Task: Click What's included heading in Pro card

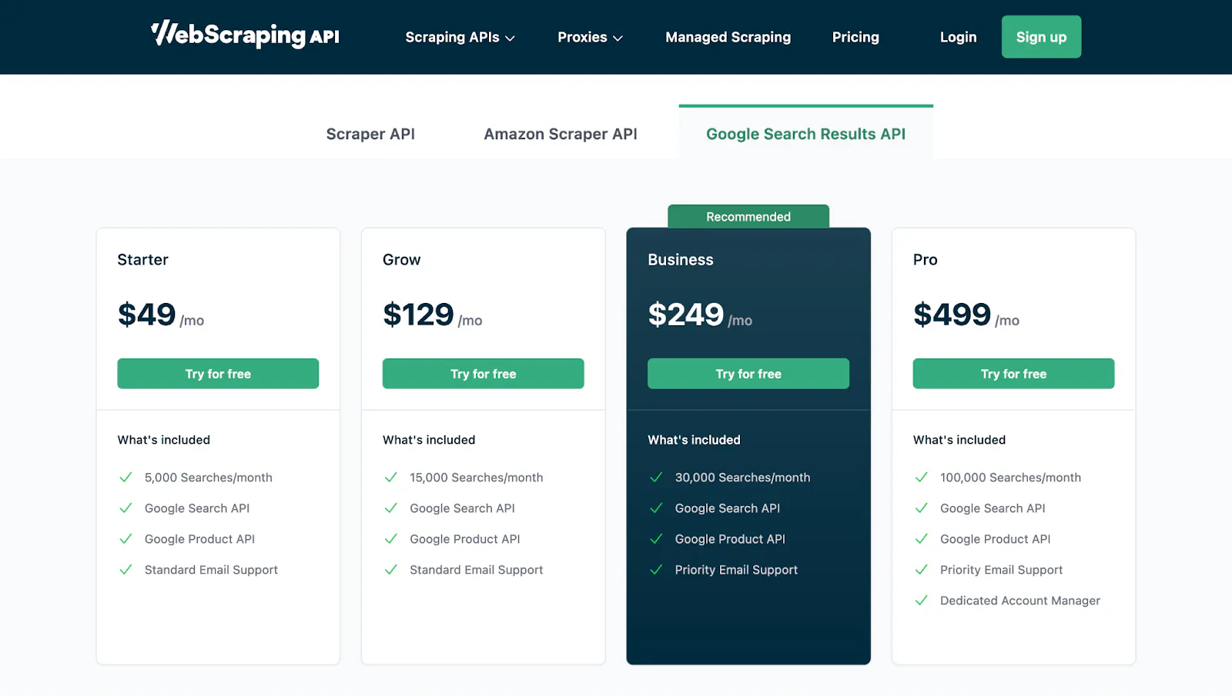Action: (959, 440)
